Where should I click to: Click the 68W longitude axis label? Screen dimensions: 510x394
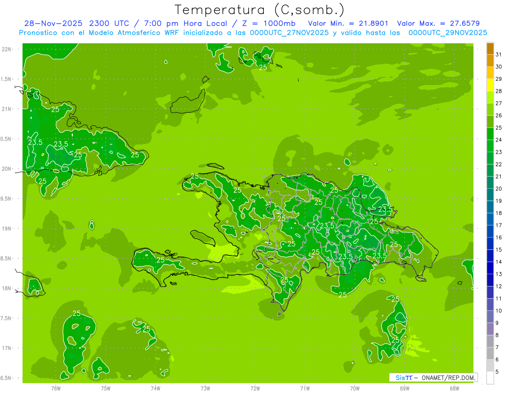pyautogui.click(x=454, y=388)
